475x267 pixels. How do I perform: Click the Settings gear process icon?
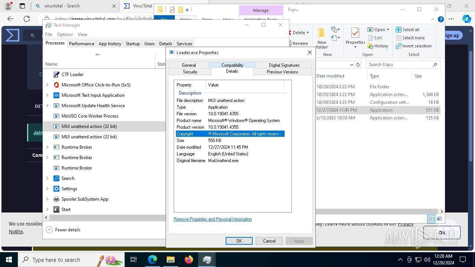[x=56, y=189]
